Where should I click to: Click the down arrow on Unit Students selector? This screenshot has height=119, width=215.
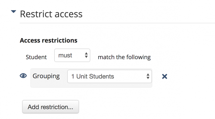pyautogui.click(x=148, y=78)
